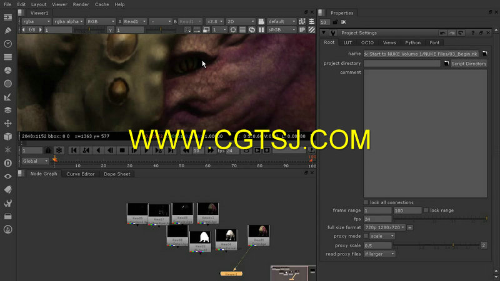Click undo in Project Settings header
Viewport: 500px width, 281px height.
pyautogui.click(x=442, y=33)
